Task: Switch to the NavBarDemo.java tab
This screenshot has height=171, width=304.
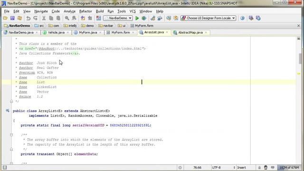Action: 20,32
